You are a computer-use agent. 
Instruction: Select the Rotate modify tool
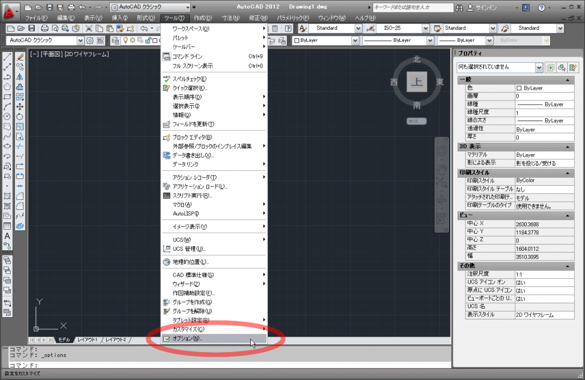pos(20,117)
